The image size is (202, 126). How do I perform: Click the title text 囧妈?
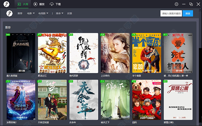click(x=134, y=122)
